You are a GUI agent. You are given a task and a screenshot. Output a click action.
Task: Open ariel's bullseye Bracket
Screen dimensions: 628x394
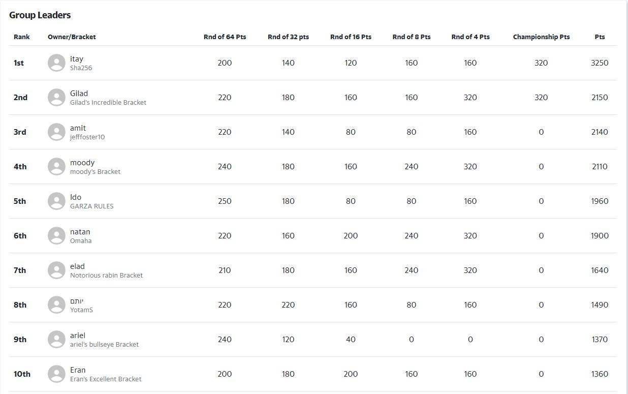click(x=104, y=345)
